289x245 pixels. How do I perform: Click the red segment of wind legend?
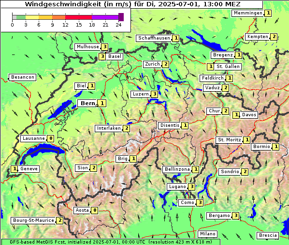coord(78,17)
